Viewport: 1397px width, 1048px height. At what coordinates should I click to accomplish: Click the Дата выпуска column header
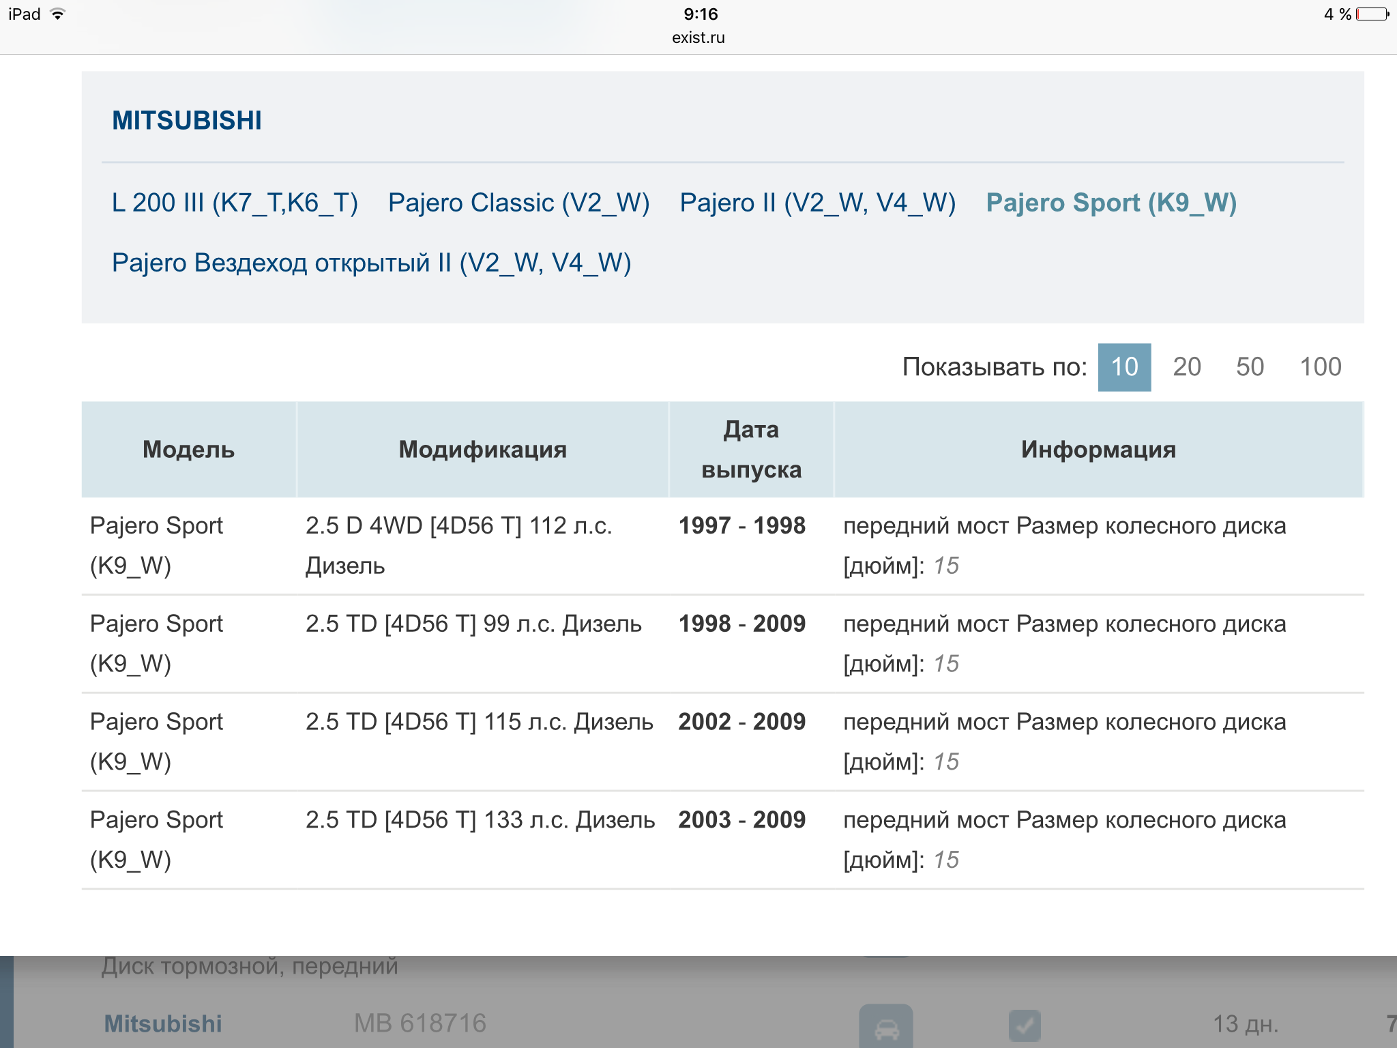pos(751,450)
